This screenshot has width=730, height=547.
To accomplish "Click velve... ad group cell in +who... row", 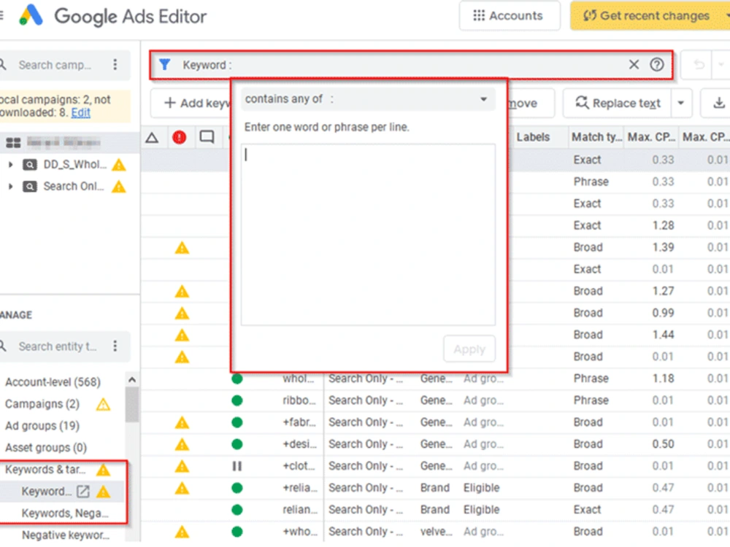I will pyautogui.click(x=437, y=532).
